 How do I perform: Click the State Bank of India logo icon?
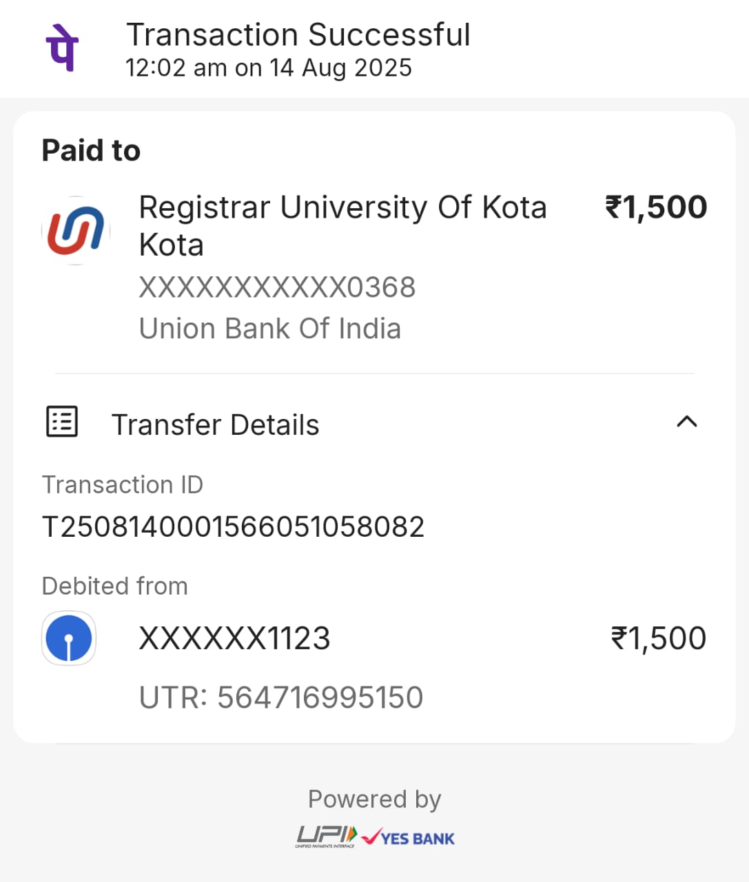coord(69,638)
